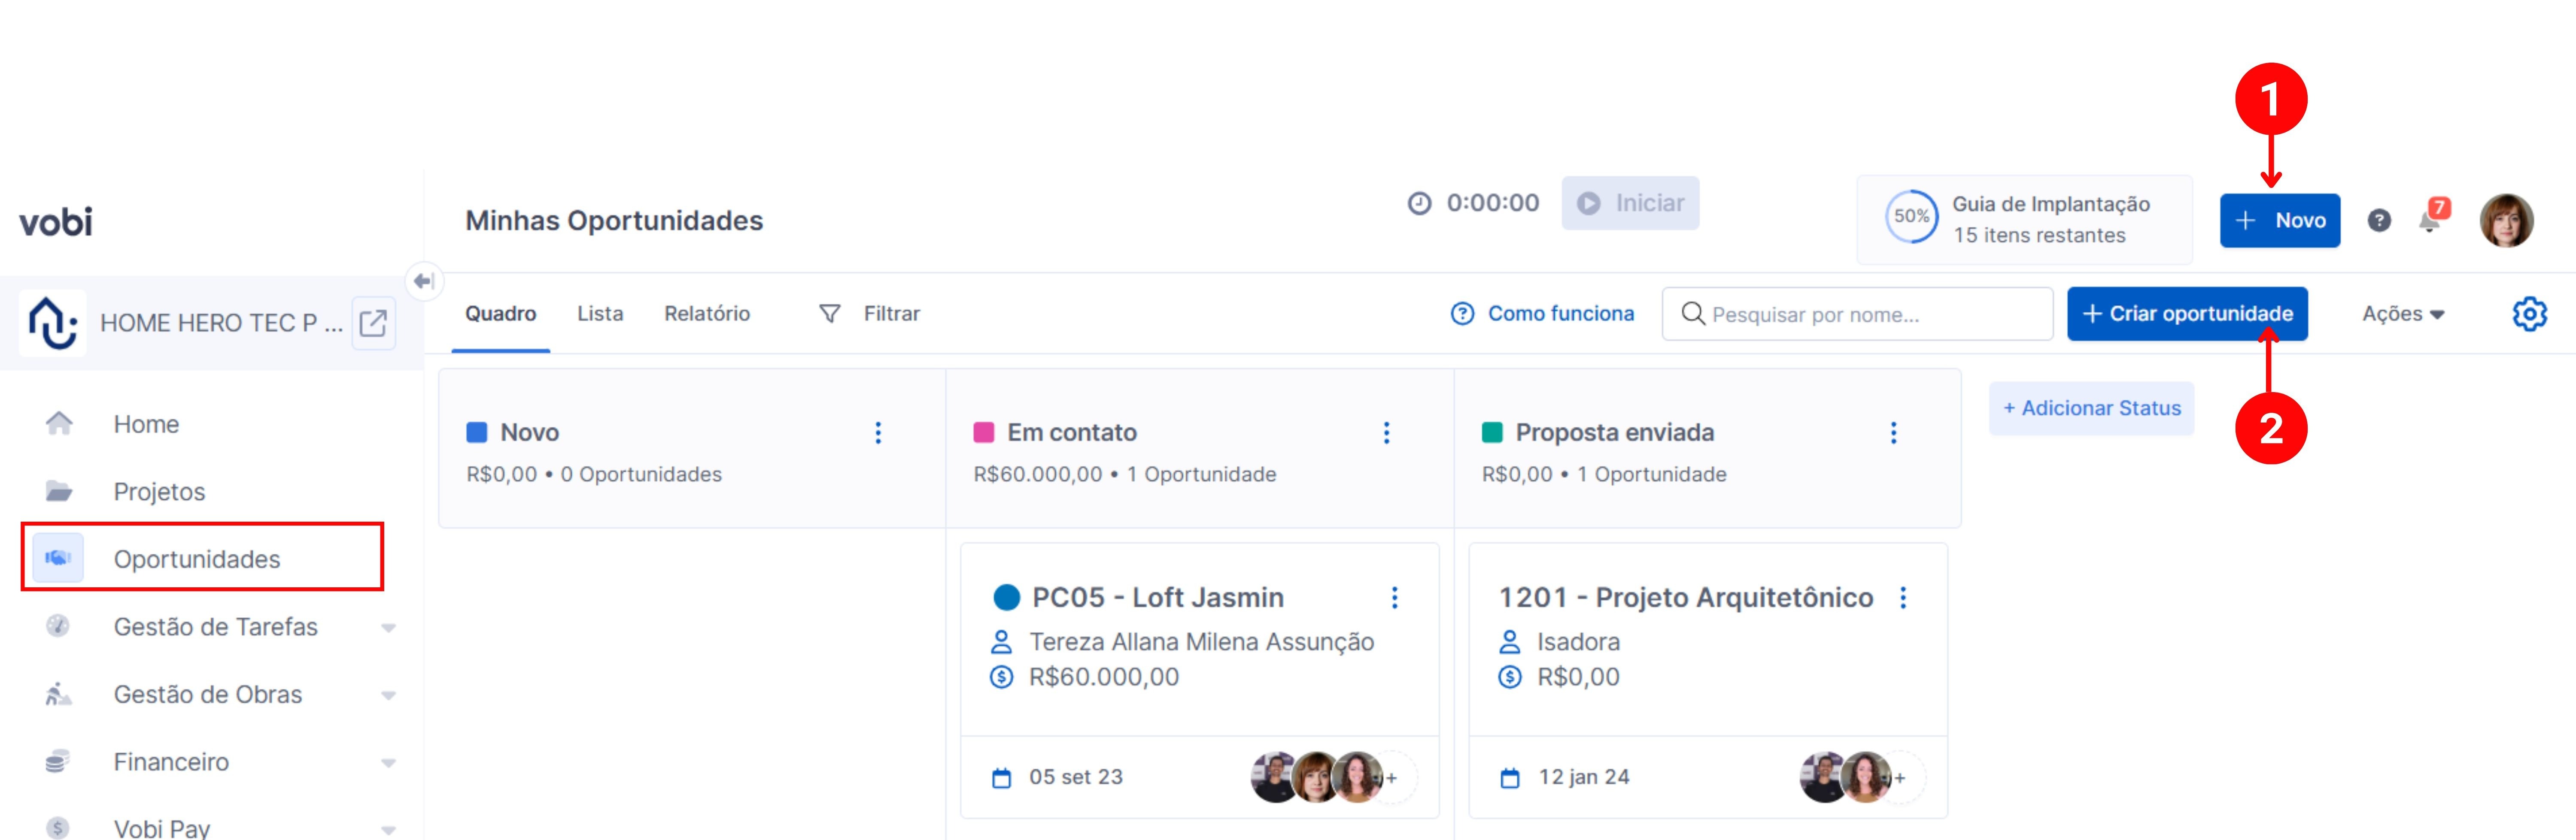The image size is (2576, 840).
Task: Open options for PC05 - Loft Jasmin card
Action: (x=1394, y=597)
